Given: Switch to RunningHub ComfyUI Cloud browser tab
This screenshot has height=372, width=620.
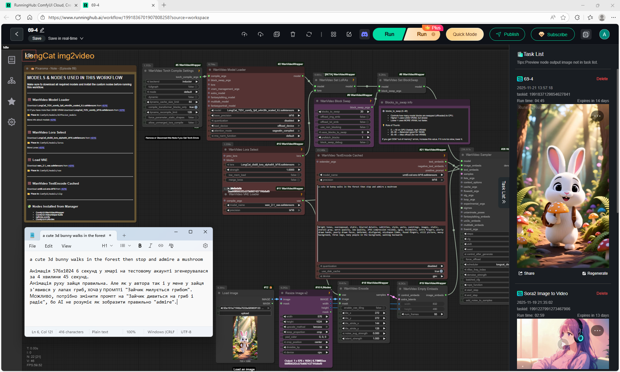Looking at the screenshot, I should point(42,5).
